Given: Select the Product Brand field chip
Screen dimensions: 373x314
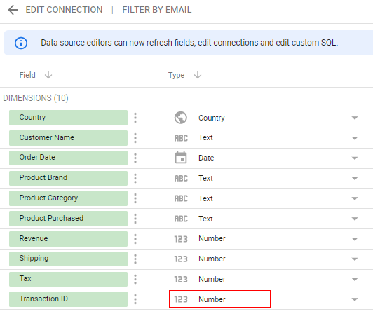Looking at the screenshot, I should click(68, 178).
